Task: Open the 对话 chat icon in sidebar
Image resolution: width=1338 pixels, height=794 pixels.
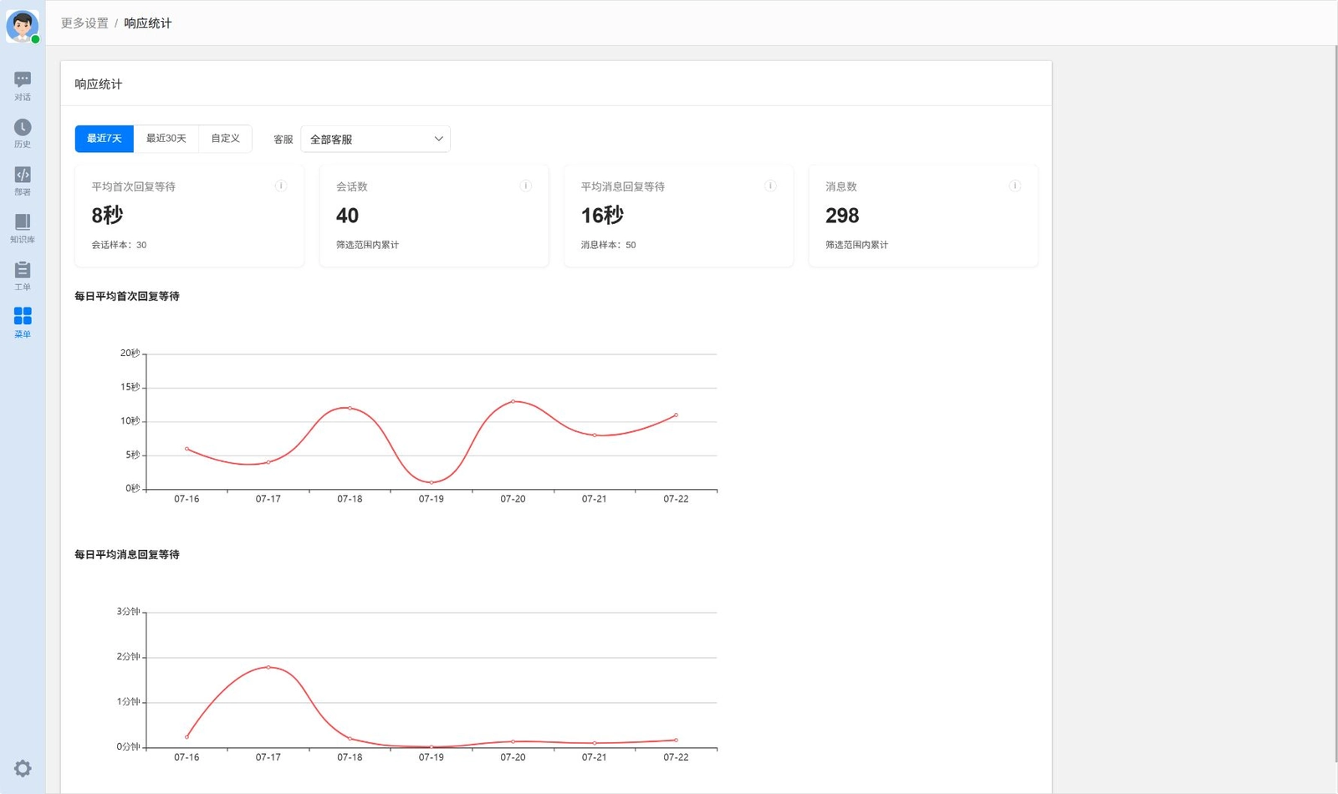Action: click(23, 85)
